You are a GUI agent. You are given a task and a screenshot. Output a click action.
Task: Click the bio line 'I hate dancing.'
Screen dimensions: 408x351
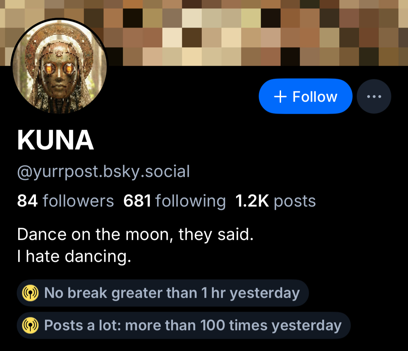(x=74, y=257)
